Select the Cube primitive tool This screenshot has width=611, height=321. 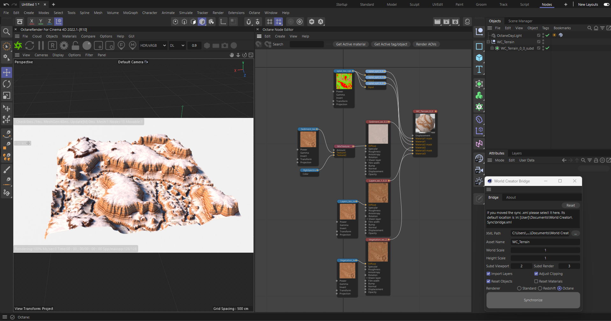pyautogui.click(x=479, y=58)
